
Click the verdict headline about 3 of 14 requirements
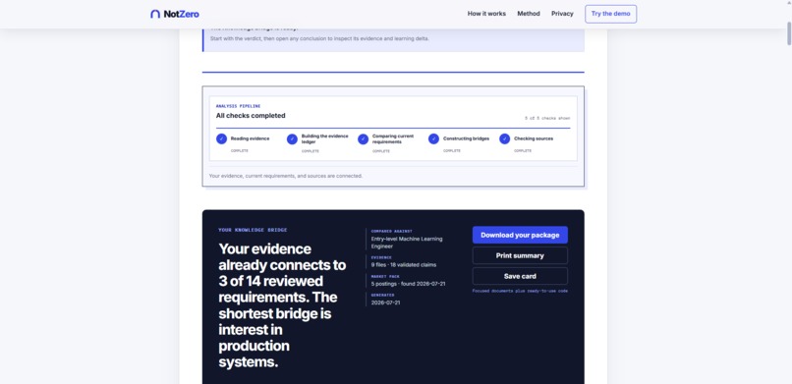coord(282,305)
